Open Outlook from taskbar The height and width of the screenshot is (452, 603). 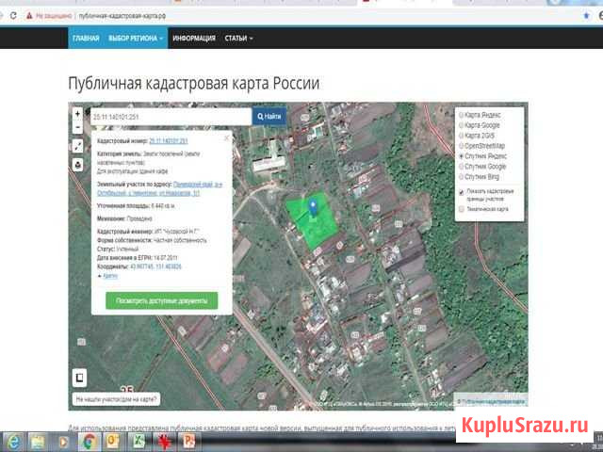[x=114, y=443]
